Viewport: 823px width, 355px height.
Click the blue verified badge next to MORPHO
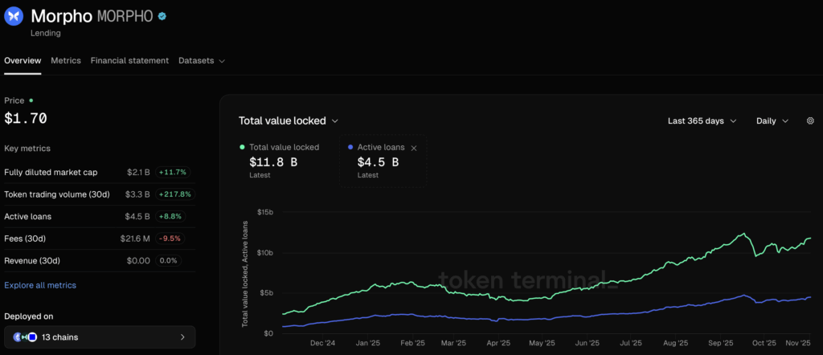tap(163, 16)
